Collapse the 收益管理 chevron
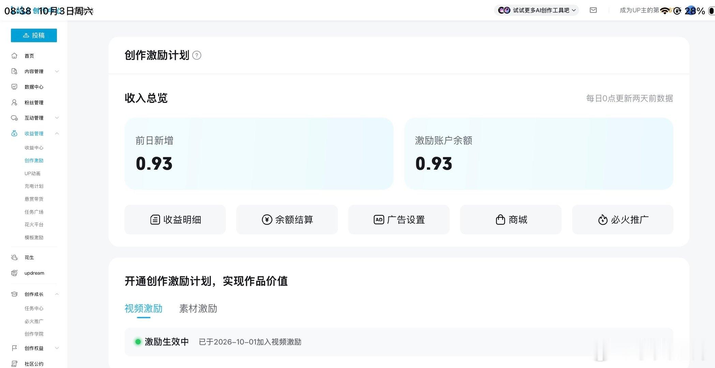This screenshot has width=715, height=368. 57,133
